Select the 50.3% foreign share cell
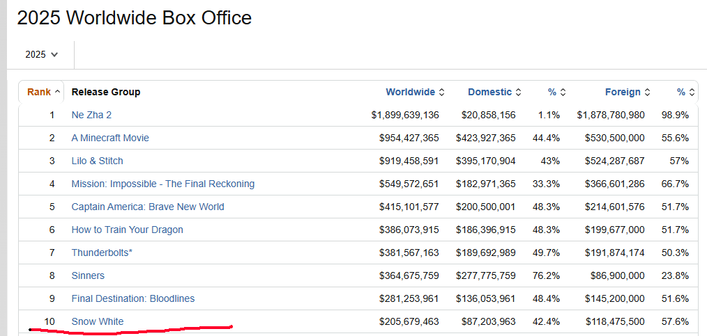This screenshot has width=707, height=336. [675, 253]
